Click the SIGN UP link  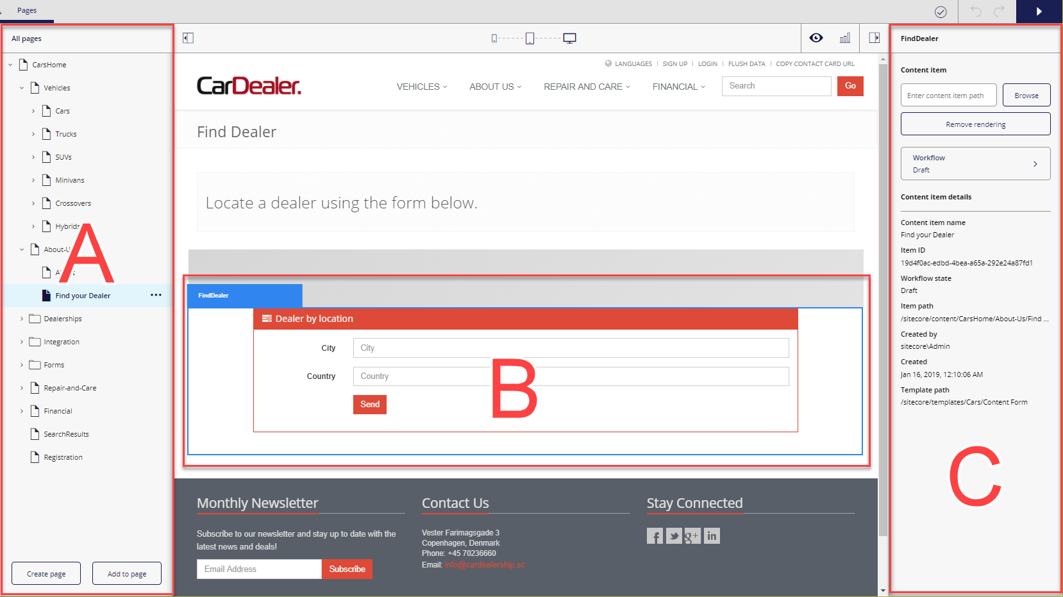point(674,63)
